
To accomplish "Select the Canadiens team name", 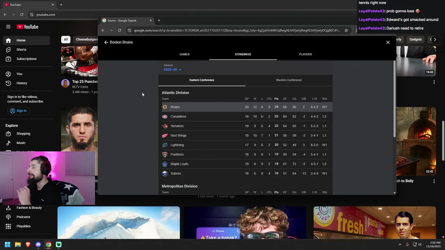I will (x=178, y=117).
